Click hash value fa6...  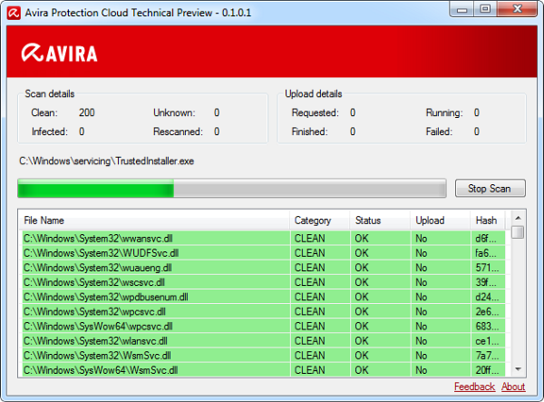click(486, 253)
